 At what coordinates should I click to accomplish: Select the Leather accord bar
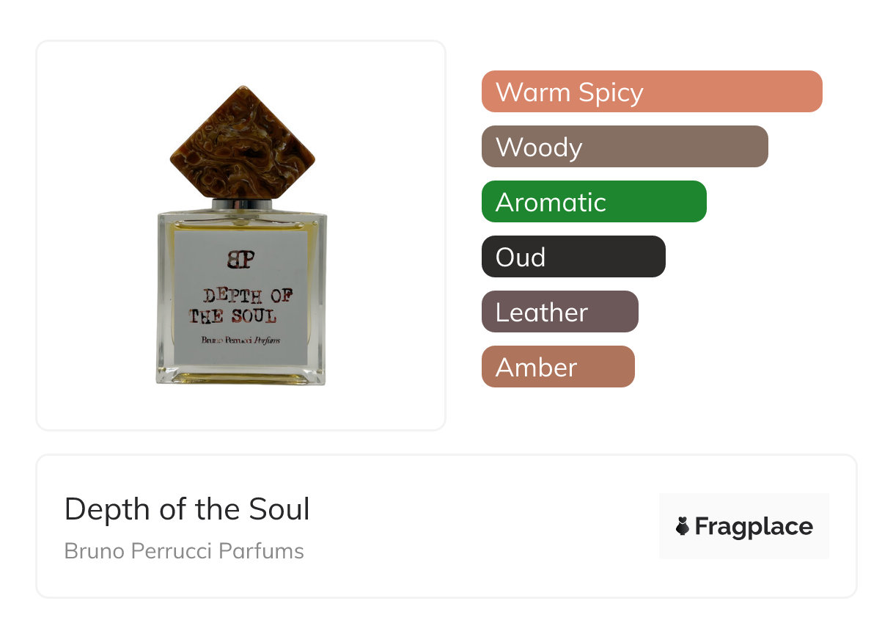559,312
